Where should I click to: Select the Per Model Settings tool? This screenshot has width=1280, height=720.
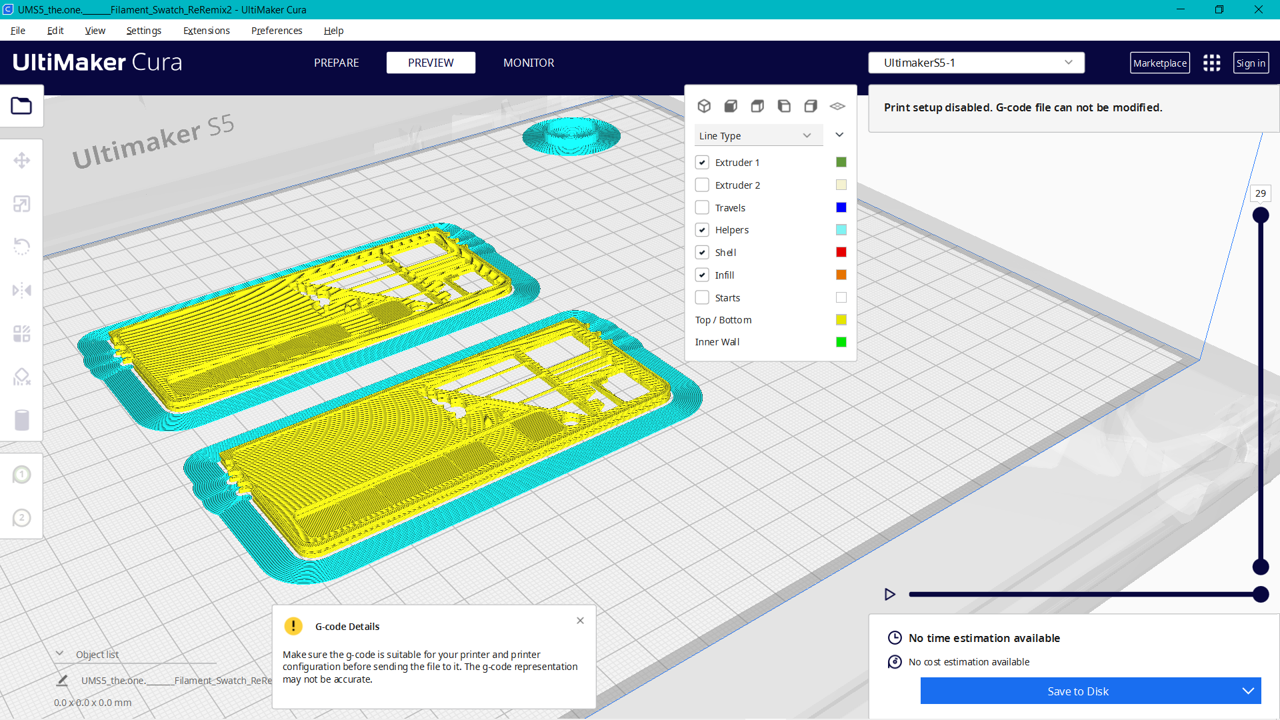(21, 333)
